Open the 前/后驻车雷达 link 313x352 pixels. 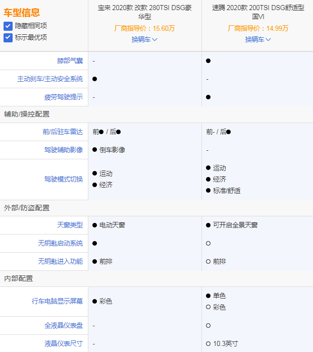click(x=63, y=132)
